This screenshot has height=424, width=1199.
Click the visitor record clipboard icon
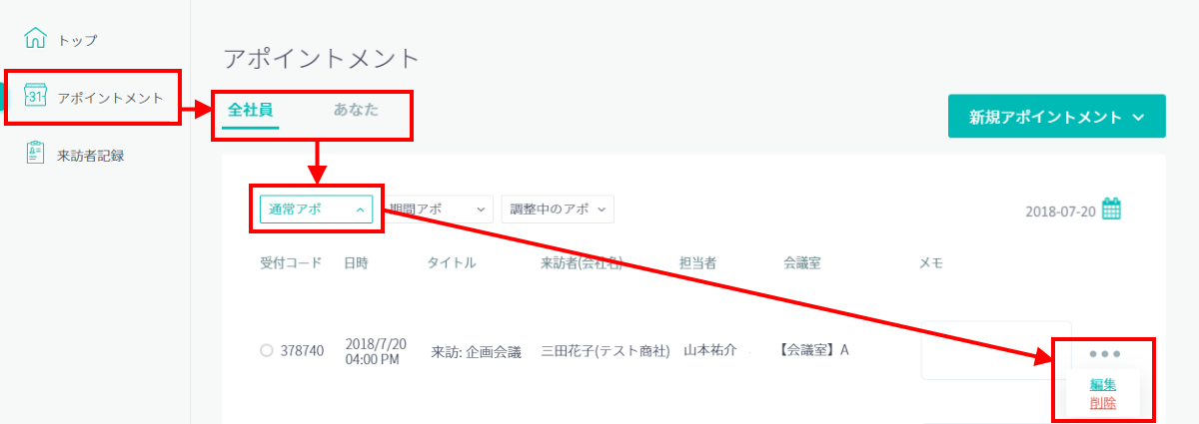click(x=35, y=154)
